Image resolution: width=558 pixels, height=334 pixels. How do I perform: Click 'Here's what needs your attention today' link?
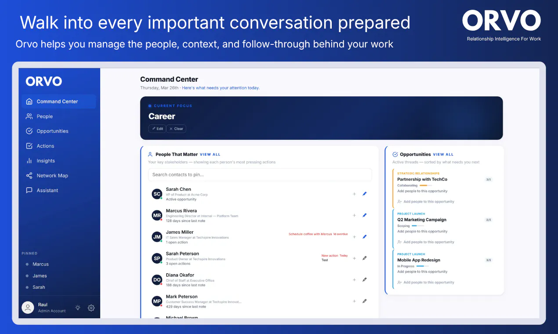click(x=221, y=88)
